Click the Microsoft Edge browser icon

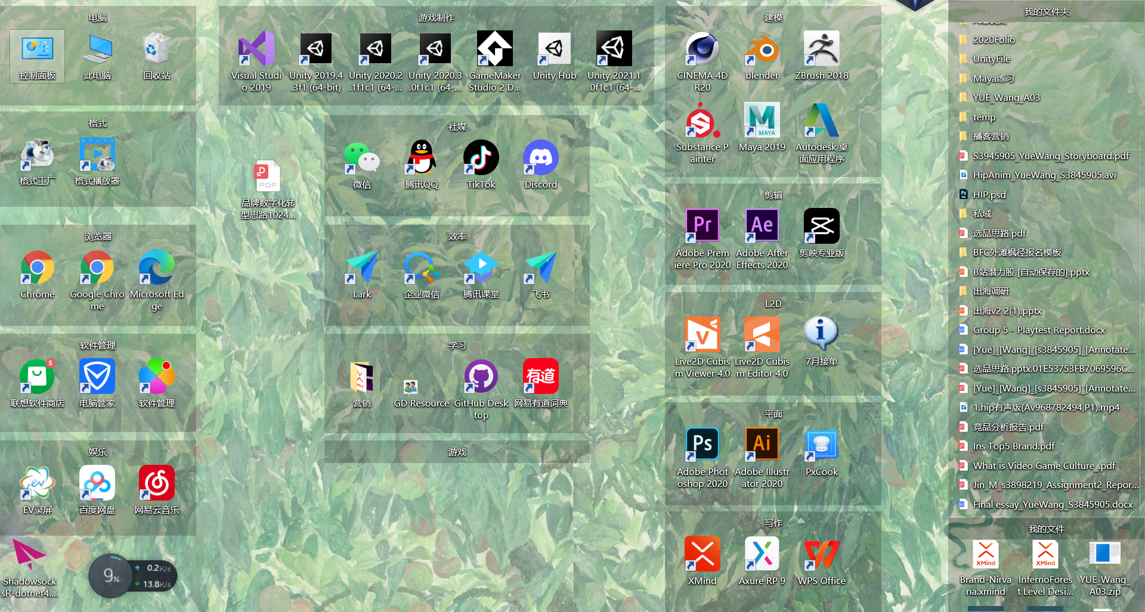coord(156,268)
